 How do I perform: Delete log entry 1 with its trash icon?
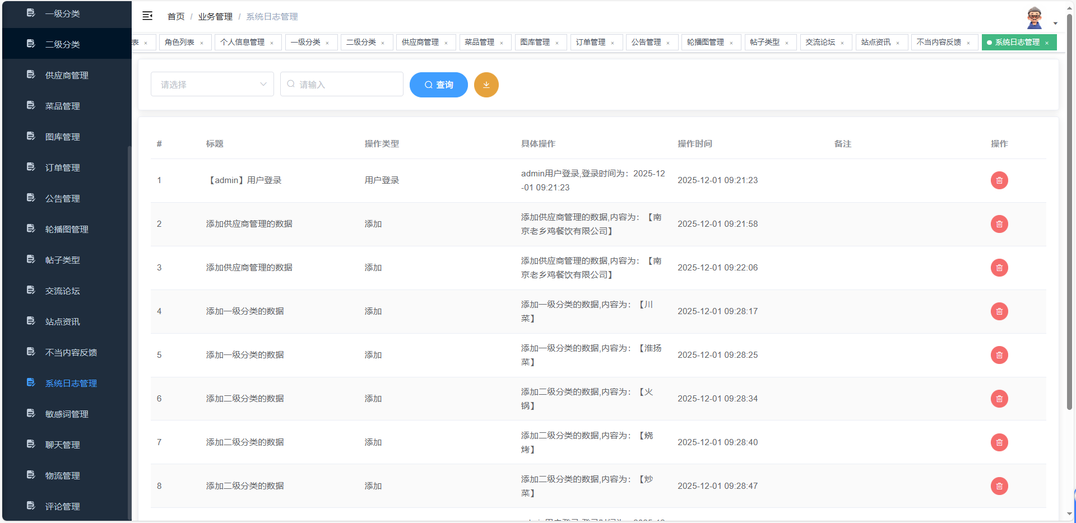999,180
